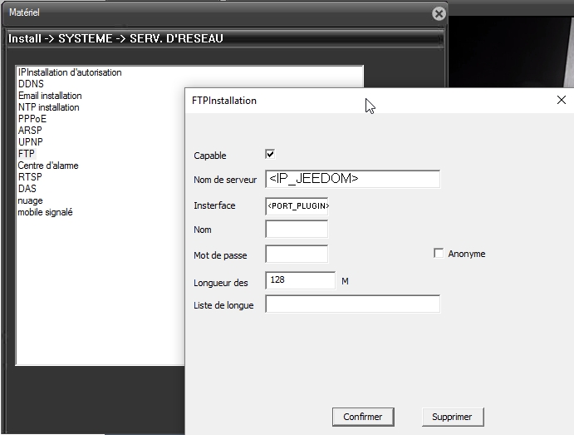Toggle the Capable checkbox

point(270,154)
